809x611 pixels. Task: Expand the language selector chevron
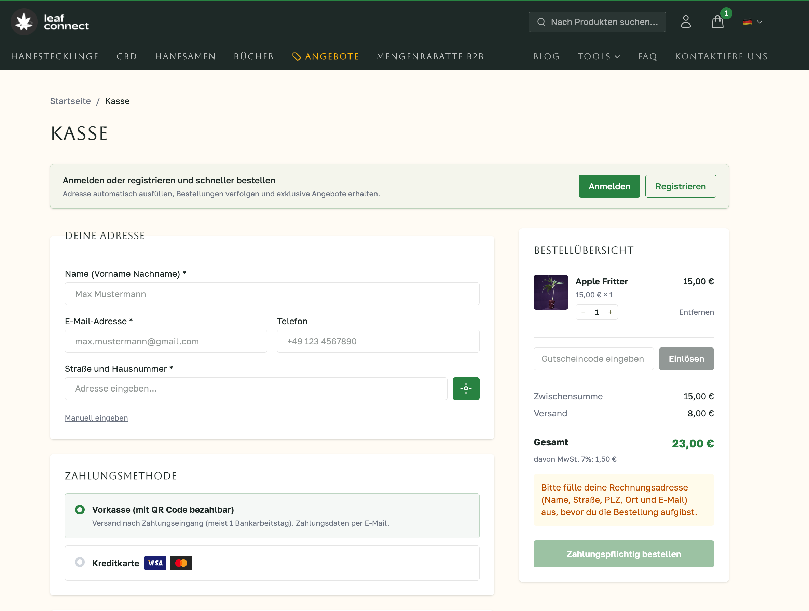(759, 22)
